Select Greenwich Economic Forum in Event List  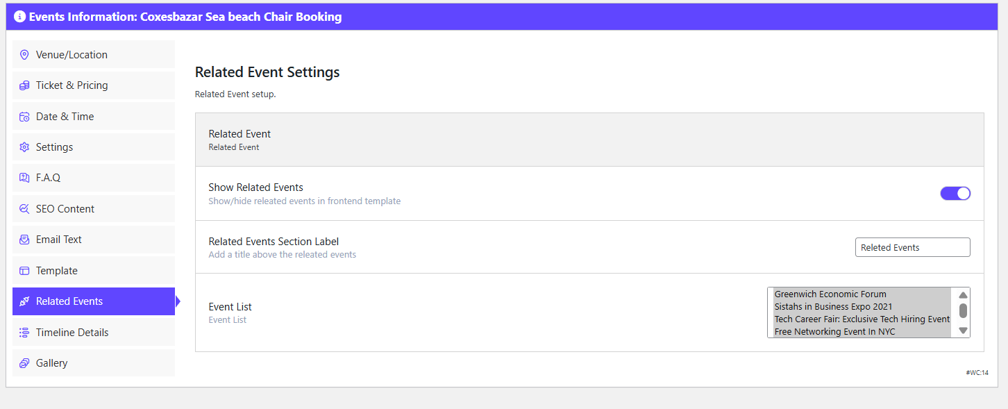pos(830,294)
